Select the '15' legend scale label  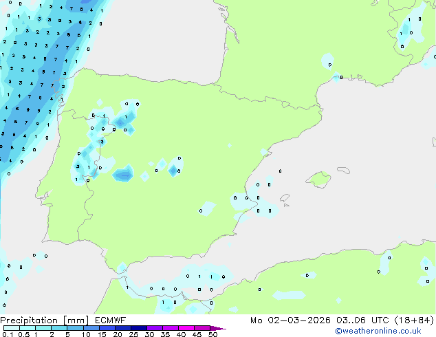tap(102, 334)
